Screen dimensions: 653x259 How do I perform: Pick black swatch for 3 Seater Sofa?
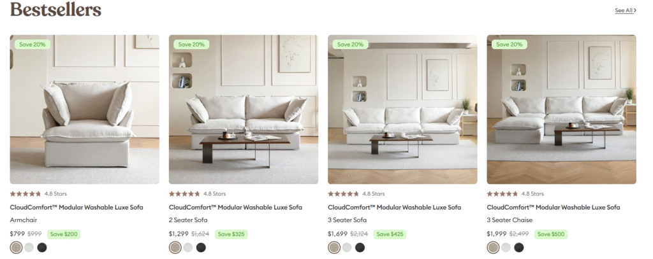click(360, 248)
